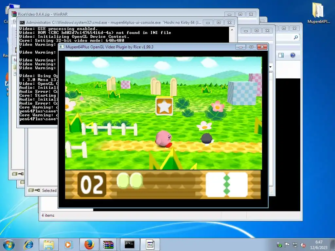335x251 pixels.
Task: Maximize the cmd.exe console window
Action: [219, 23]
